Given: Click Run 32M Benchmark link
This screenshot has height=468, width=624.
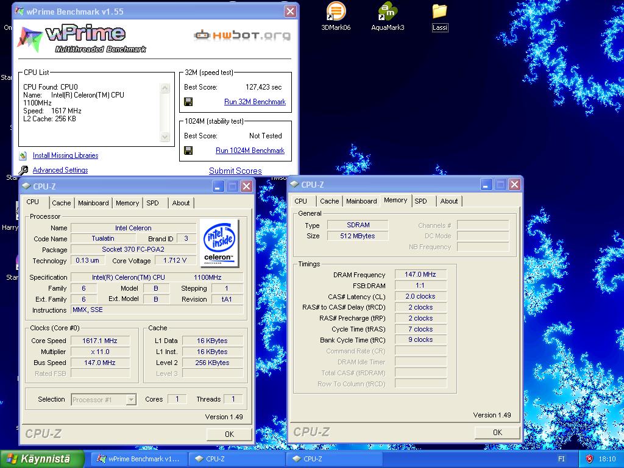Looking at the screenshot, I should pyautogui.click(x=255, y=102).
